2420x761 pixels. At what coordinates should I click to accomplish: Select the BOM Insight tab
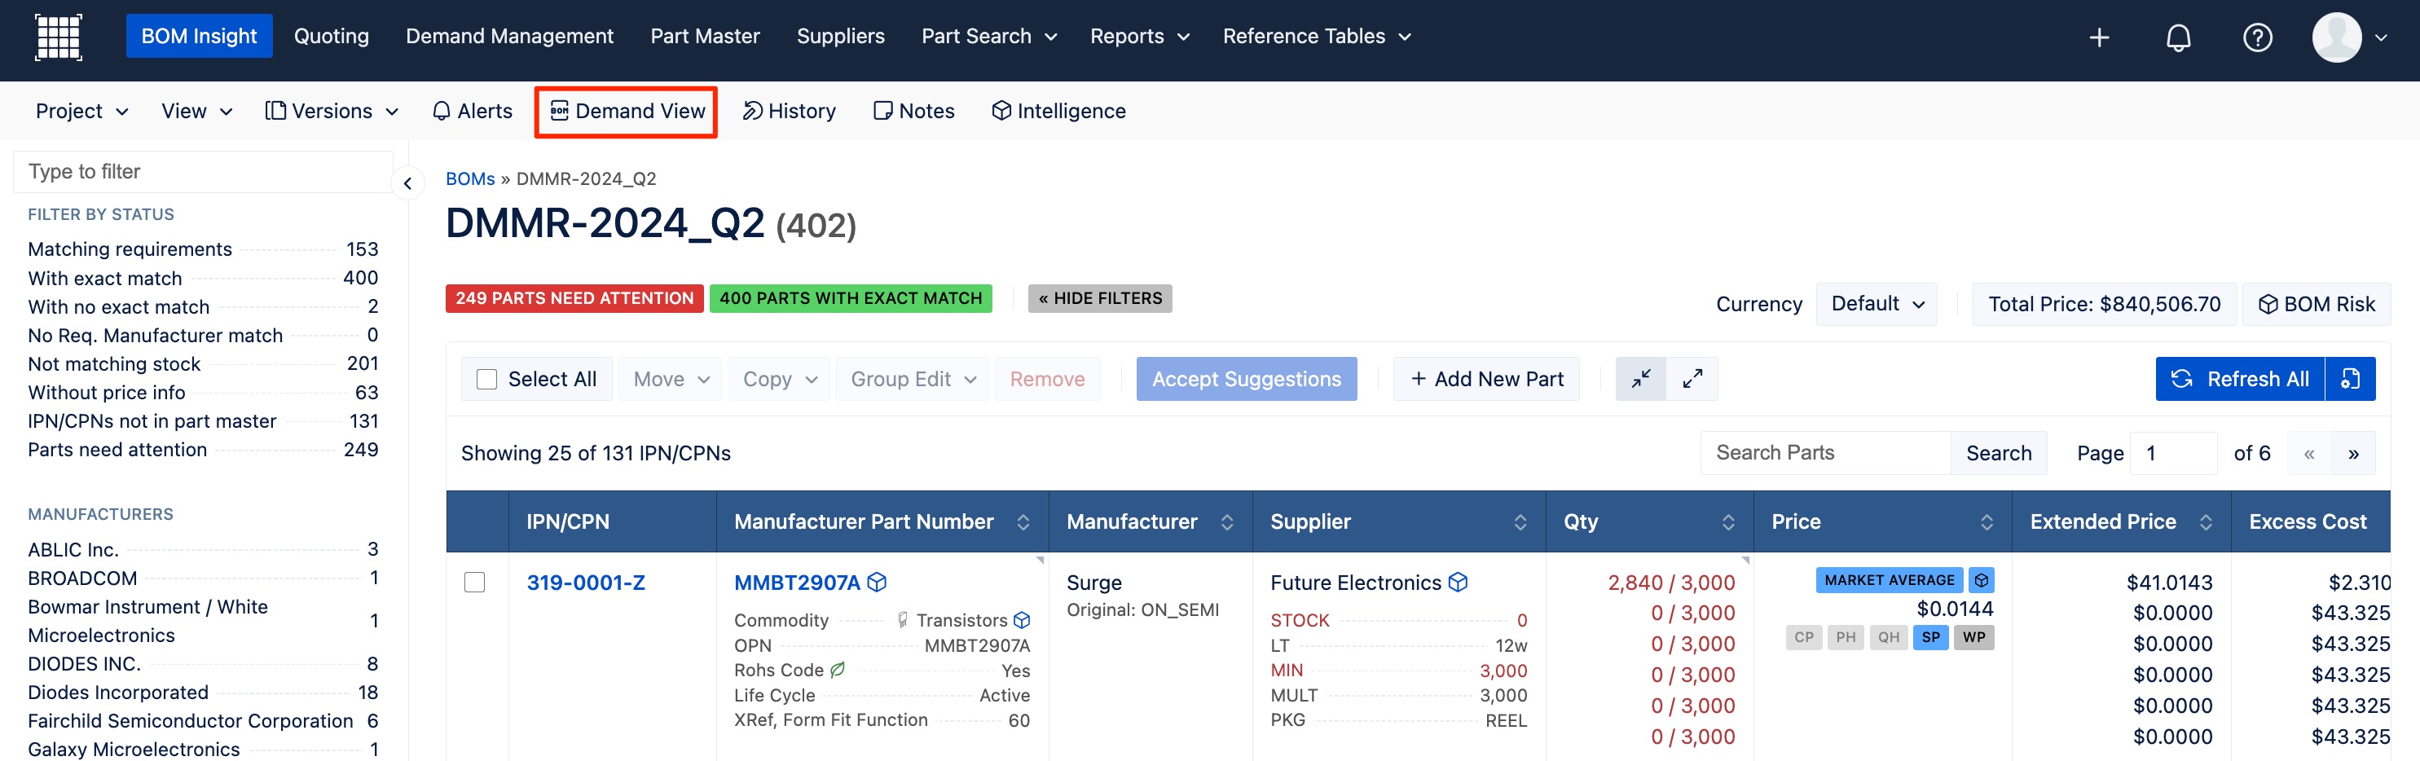pyautogui.click(x=199, y=37)
